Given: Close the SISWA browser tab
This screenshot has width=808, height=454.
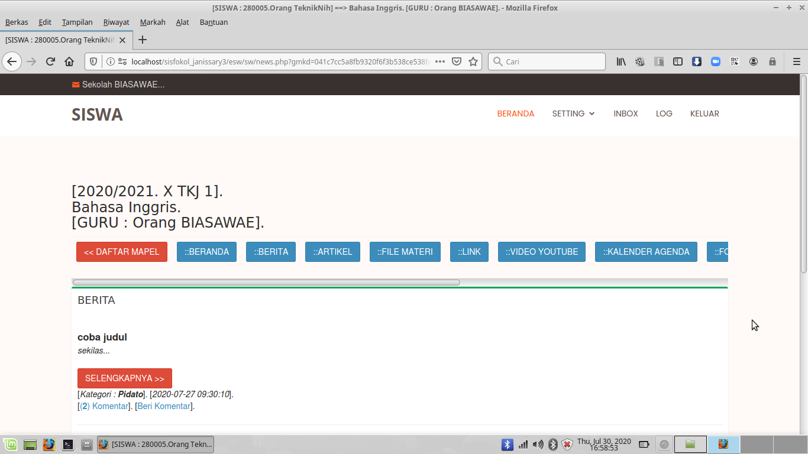Looking at the screenshot, I should point(122,40).
